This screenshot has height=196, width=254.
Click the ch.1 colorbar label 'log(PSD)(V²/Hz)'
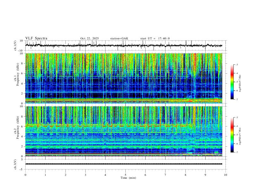[240, 84]
